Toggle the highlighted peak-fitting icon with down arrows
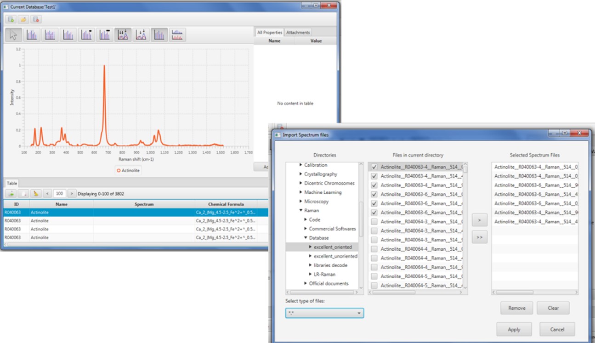Viewport: 595px width, 343px height. click(x=123, y=35)
